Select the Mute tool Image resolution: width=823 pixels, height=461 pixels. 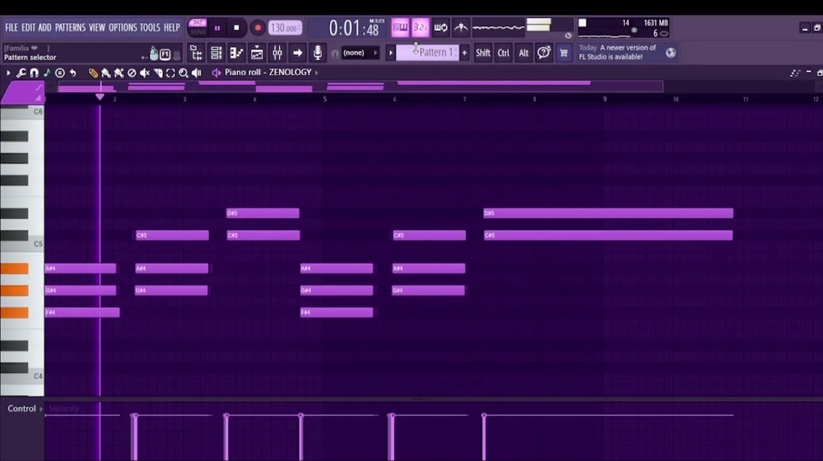pos(145,73)
